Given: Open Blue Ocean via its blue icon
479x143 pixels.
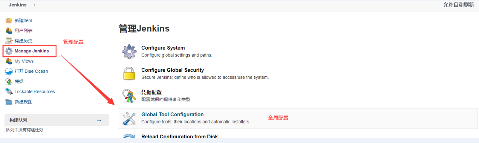Looking at the screenshot, I should click(9, 71).
